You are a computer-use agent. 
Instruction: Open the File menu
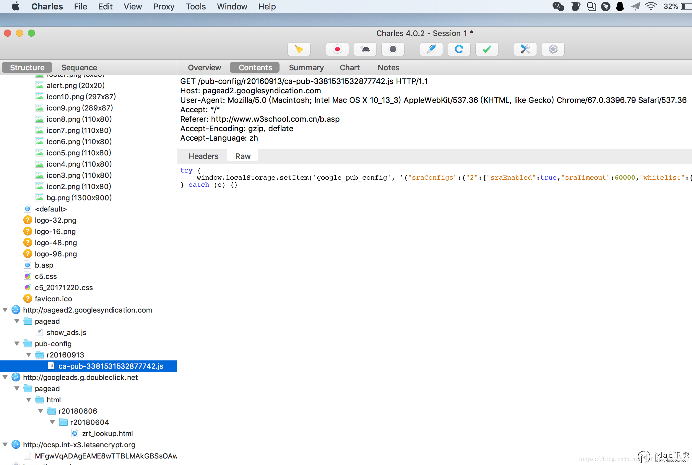tap(80, 6)
